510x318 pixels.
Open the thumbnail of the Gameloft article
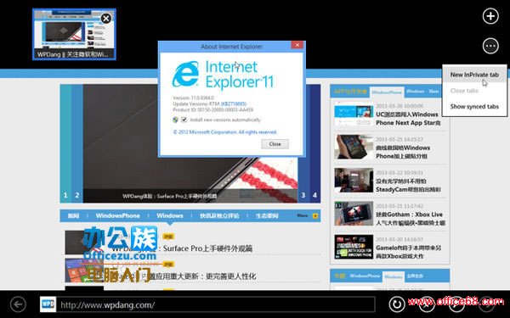pyautogui.click(x=354, y=247)
